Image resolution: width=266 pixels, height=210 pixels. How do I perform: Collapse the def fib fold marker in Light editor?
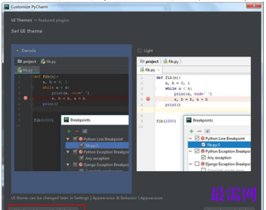click(x=154, y=78)
